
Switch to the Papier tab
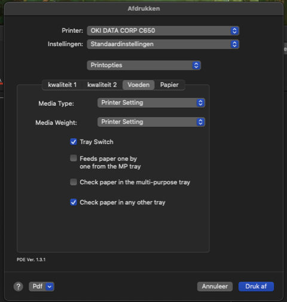coord(169,85)
